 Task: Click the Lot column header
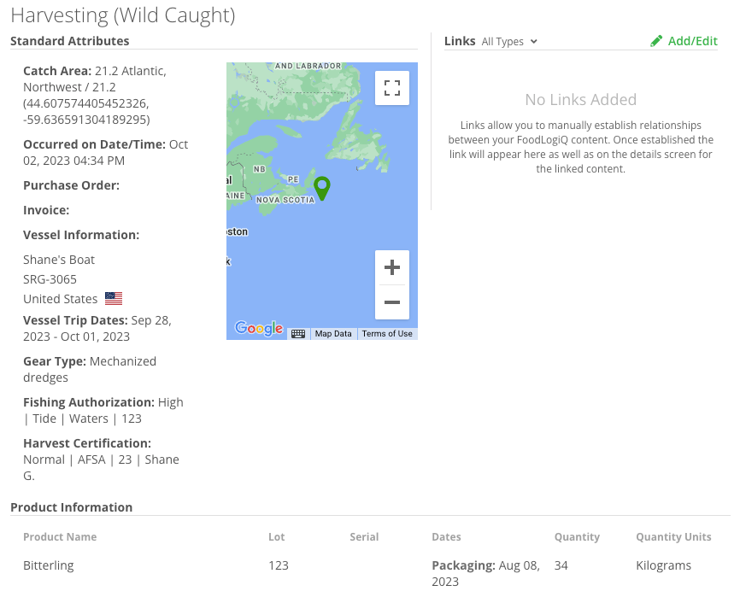[277, 536]
